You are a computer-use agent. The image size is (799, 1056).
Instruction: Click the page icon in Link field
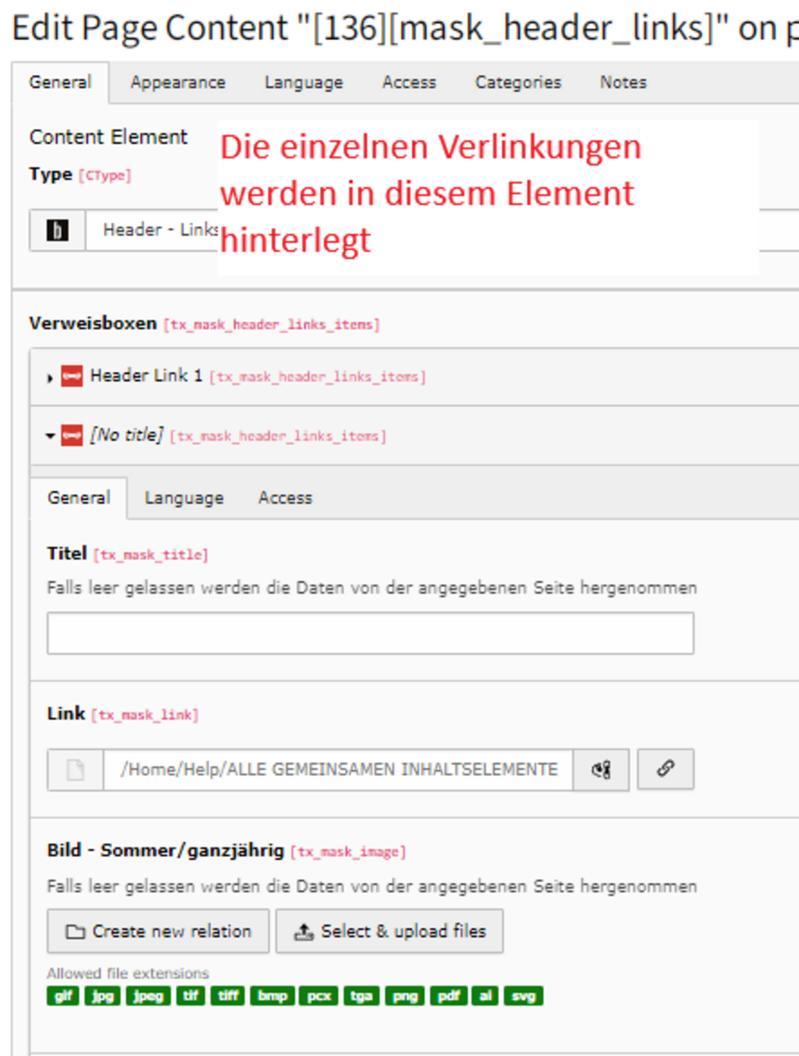point(76,770)
